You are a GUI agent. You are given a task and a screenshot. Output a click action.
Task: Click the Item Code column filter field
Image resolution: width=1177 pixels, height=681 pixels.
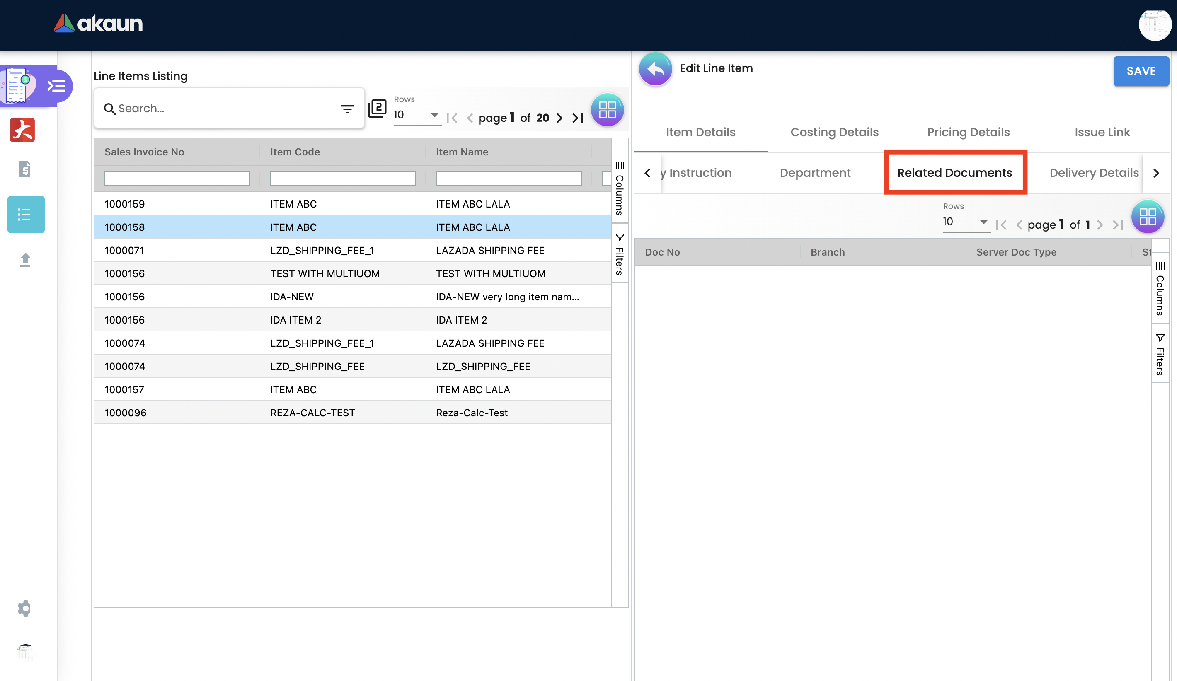point(343,178)
